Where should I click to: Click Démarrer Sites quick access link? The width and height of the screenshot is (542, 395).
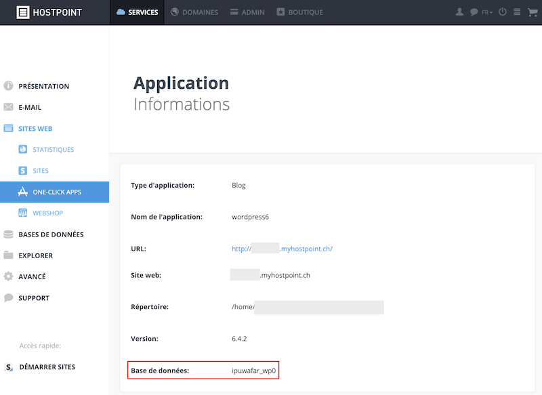[x=47, y=367]
